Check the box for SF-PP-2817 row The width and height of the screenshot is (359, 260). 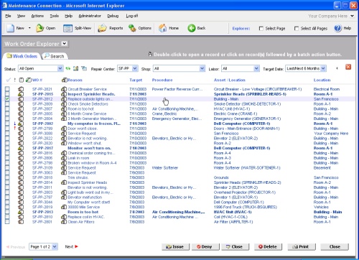pyautogui.click(x=7, y=148)
